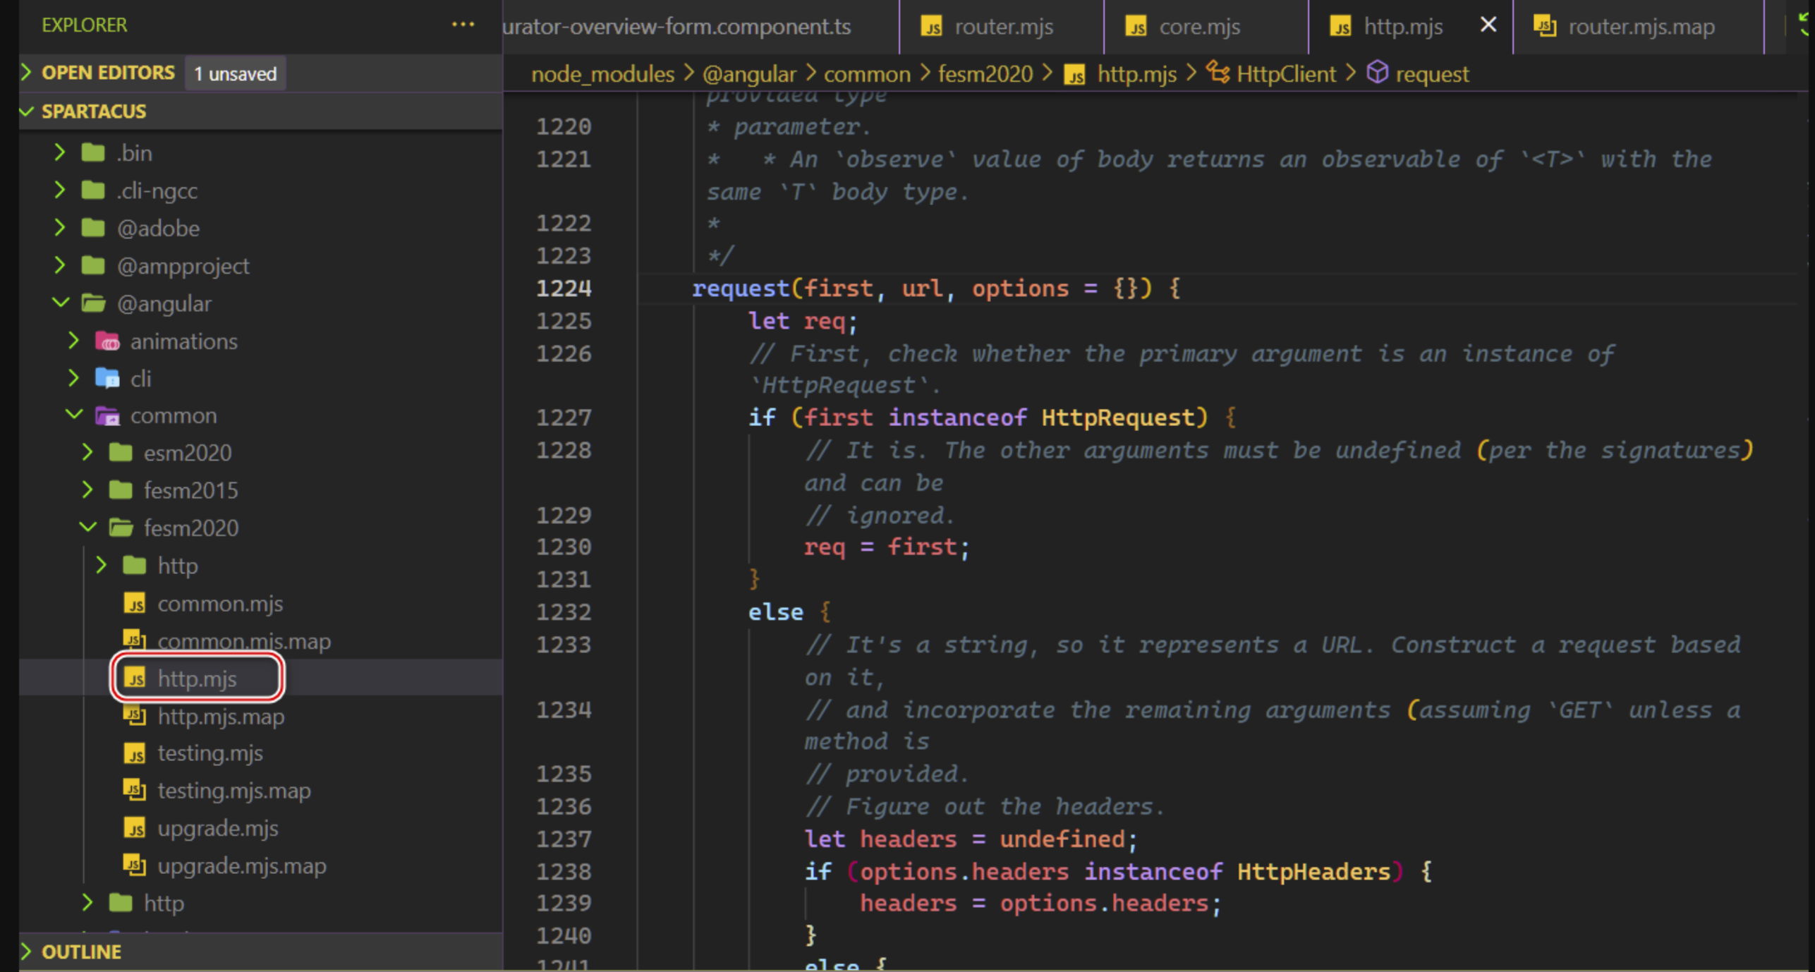Click the animations folder icon
The height and width of the screenshot is (972, 1815).
(x=107, y=341)
